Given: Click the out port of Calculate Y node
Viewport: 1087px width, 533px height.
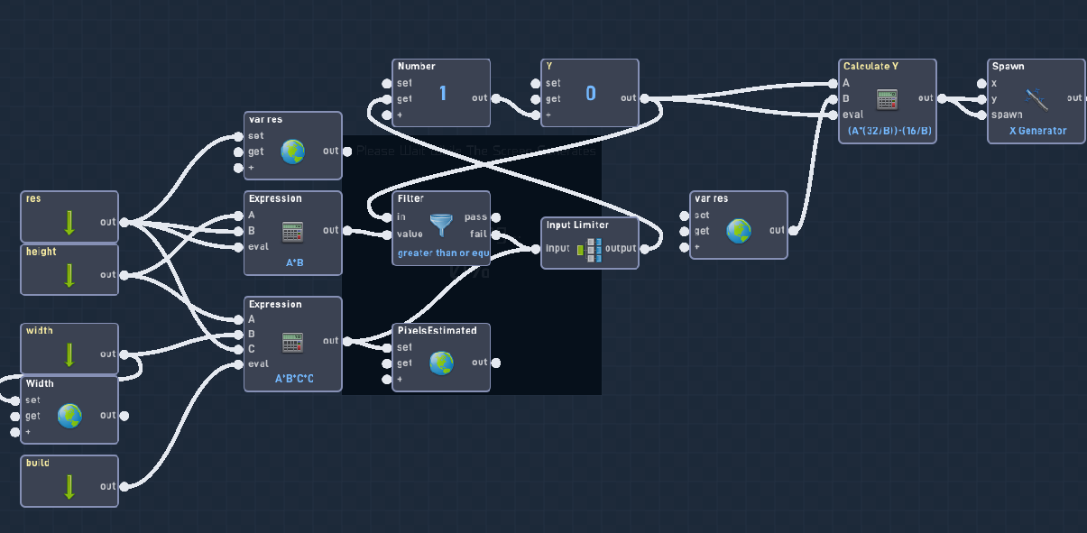Looking at the screenshot, I should coord(941,98).
